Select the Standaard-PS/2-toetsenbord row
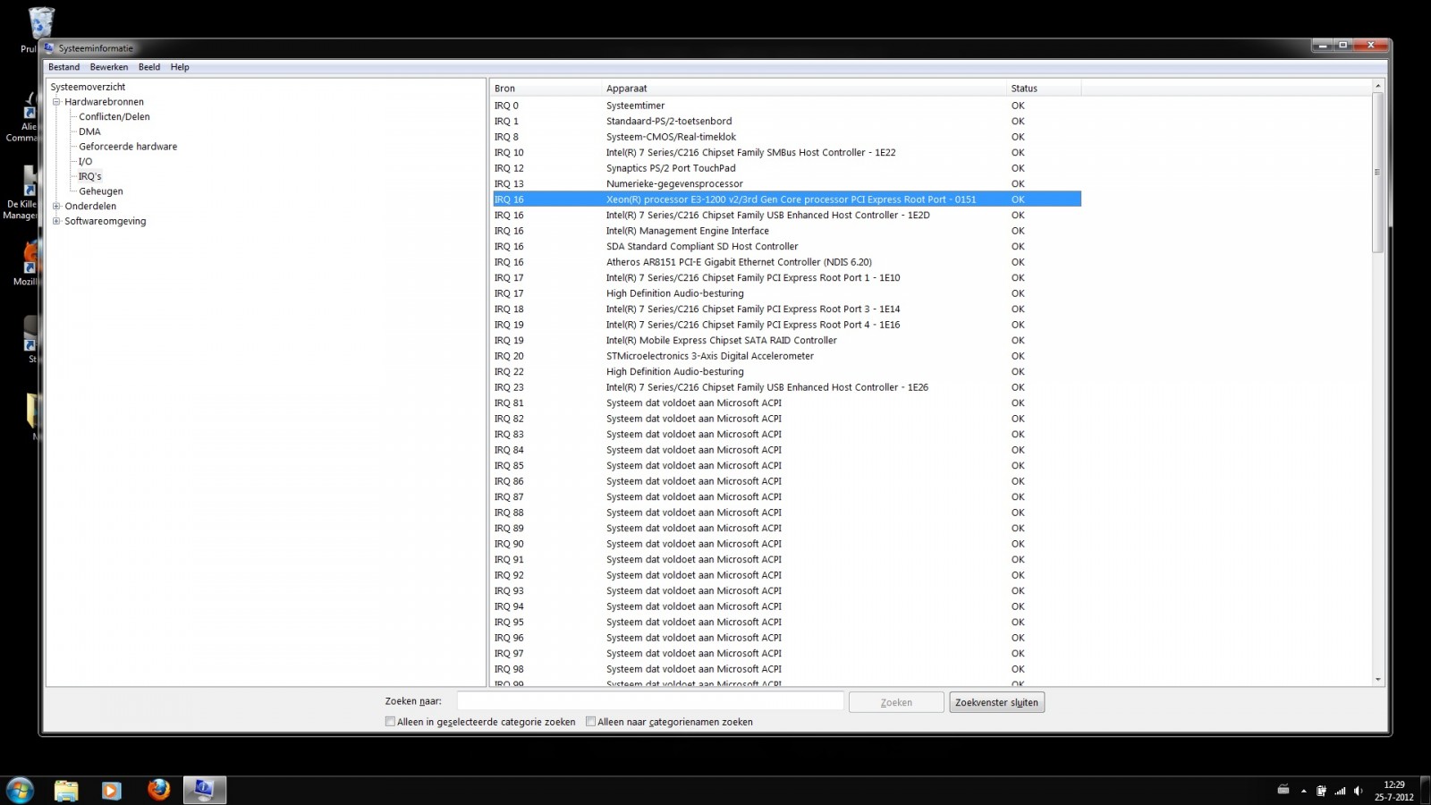Image resolution: width=1431 pixels, height=805 pixels. [x=787, y=121]
